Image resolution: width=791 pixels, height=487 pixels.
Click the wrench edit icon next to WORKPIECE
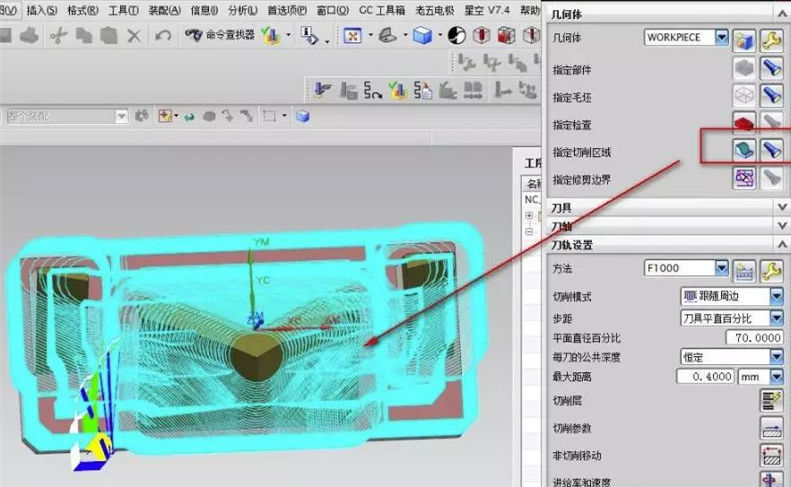(771, 39)
